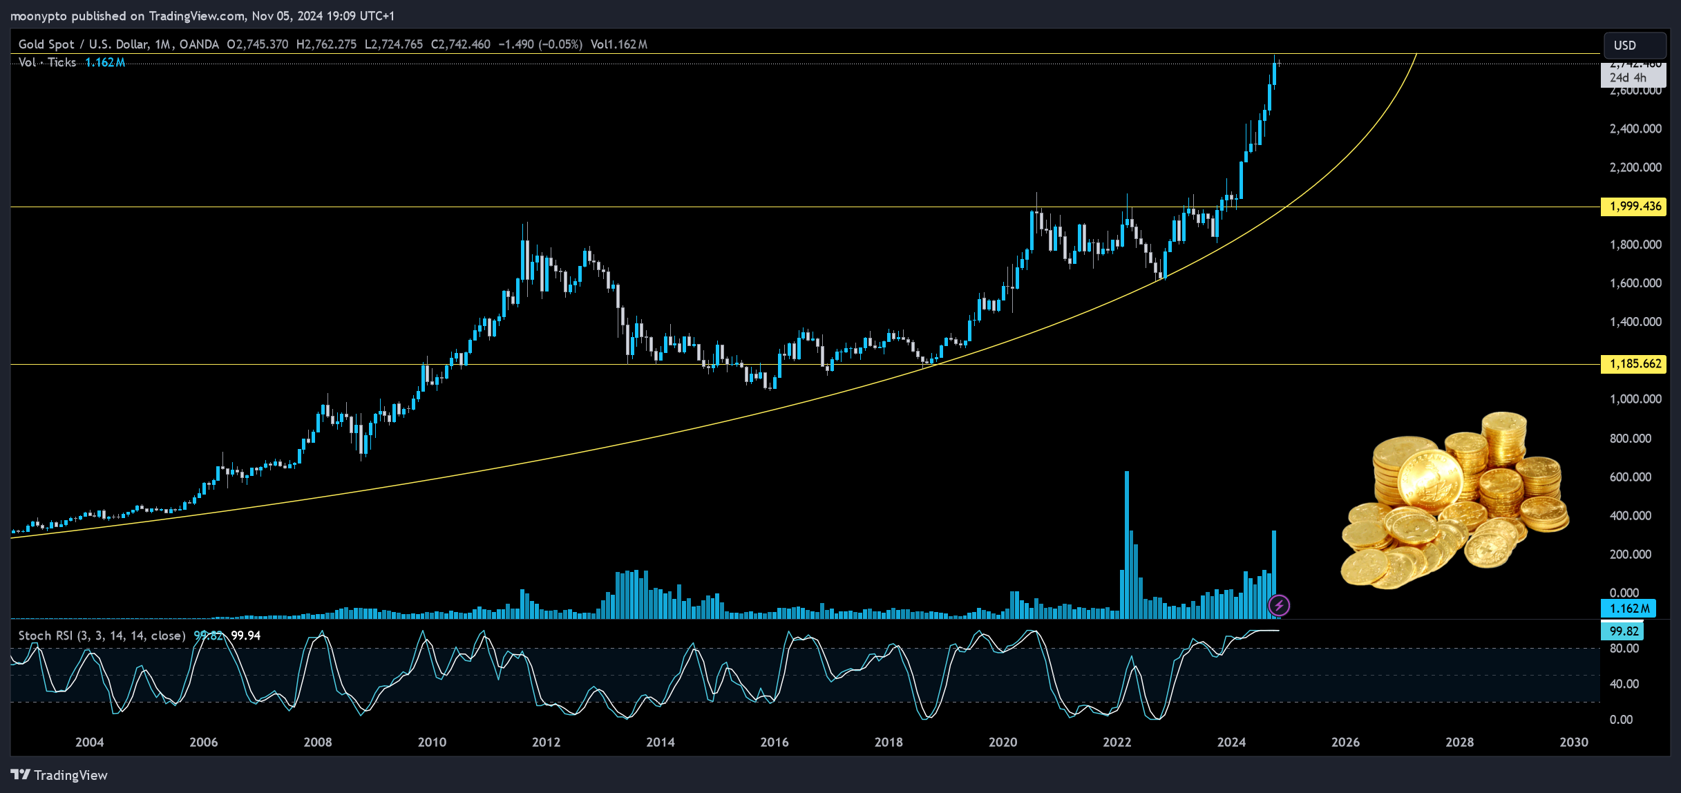Click the blue 1.162M volume axis label

tap(1628, 609)
